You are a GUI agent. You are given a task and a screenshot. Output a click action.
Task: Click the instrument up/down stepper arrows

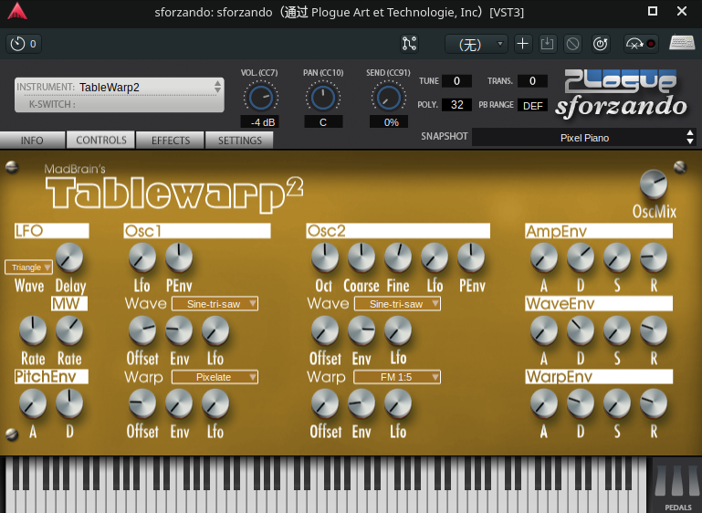tap(217, 87)
